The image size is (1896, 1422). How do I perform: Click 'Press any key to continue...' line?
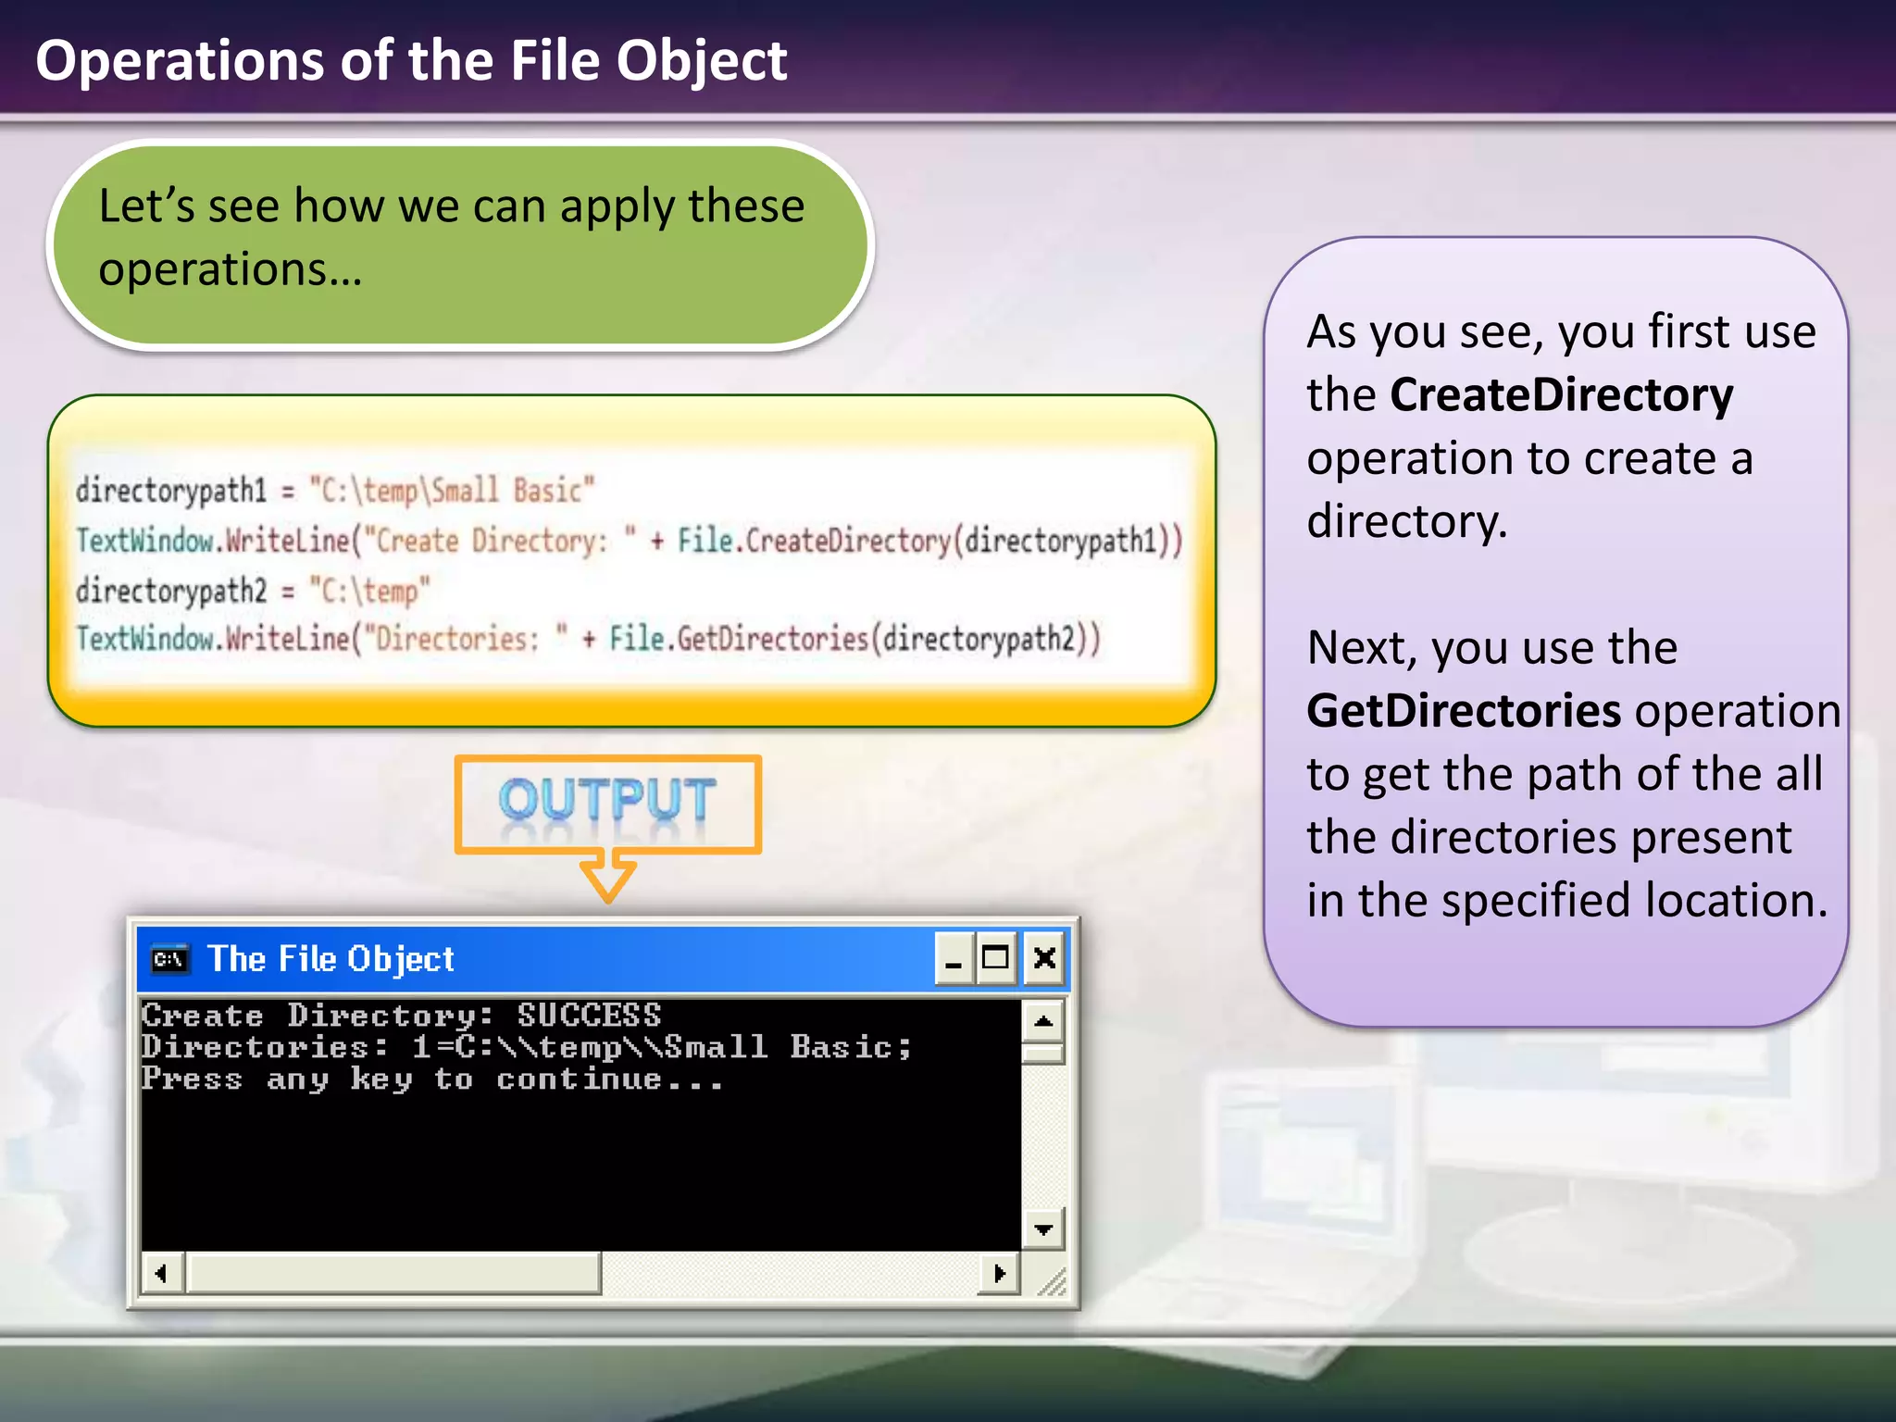[432, 1079]
